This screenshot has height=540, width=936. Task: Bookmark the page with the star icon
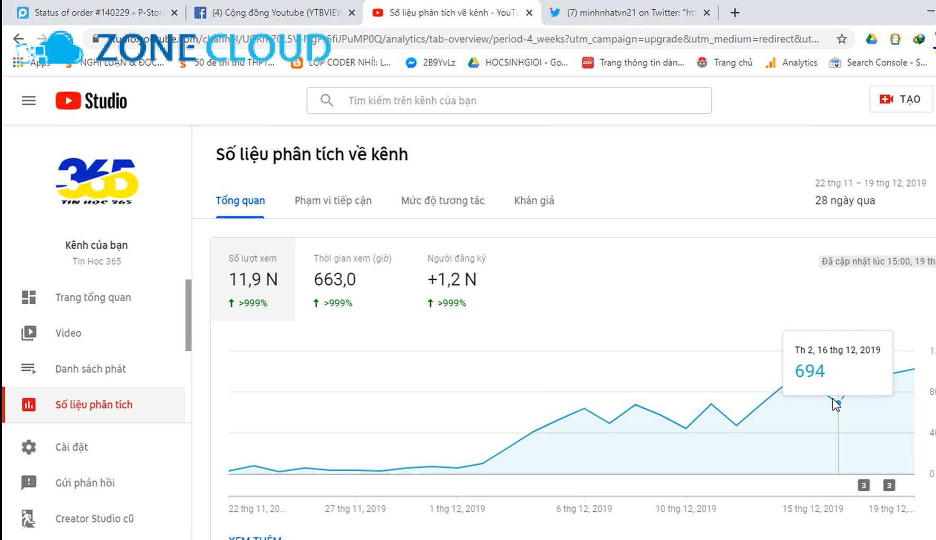[x=841, y=39]
